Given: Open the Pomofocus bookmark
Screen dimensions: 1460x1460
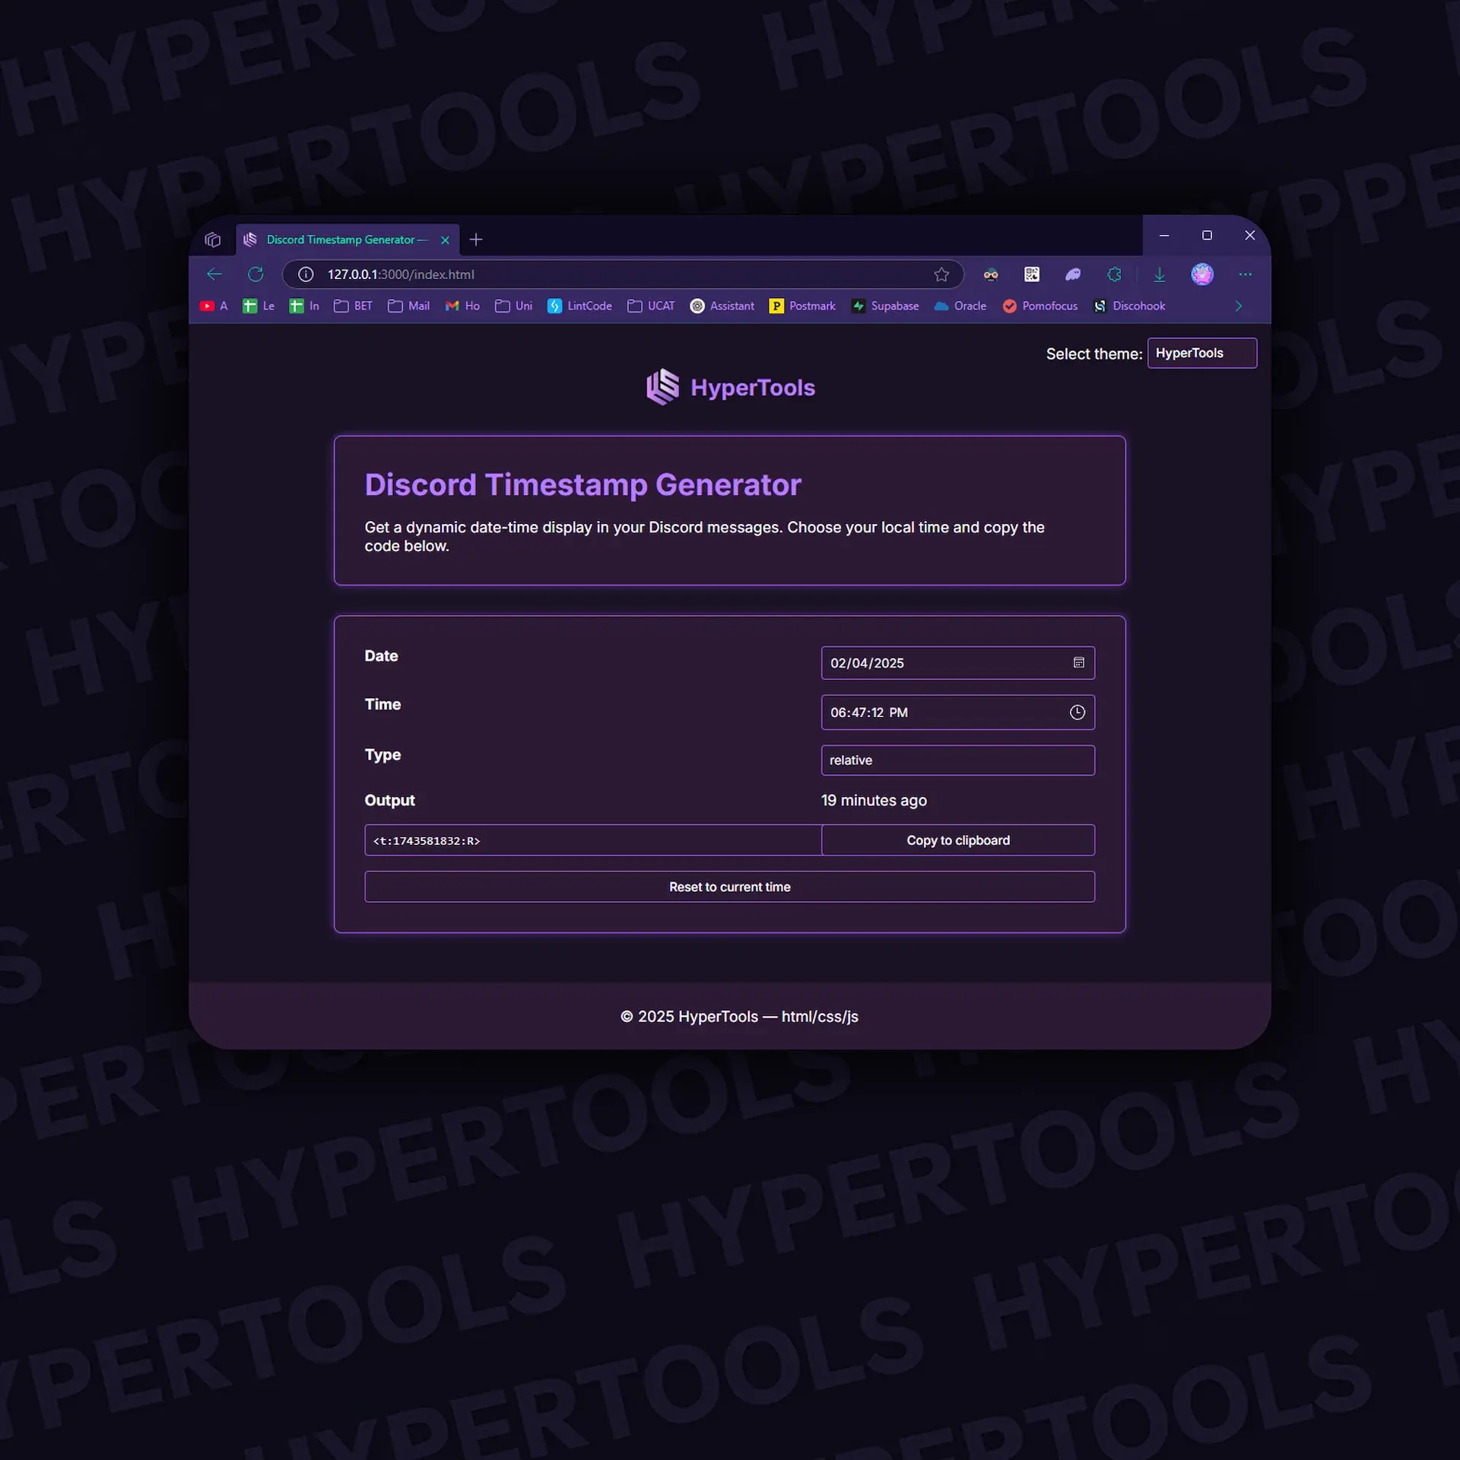Looking at the screenshot, I should pyautogui.click(x=1049, y=306).
